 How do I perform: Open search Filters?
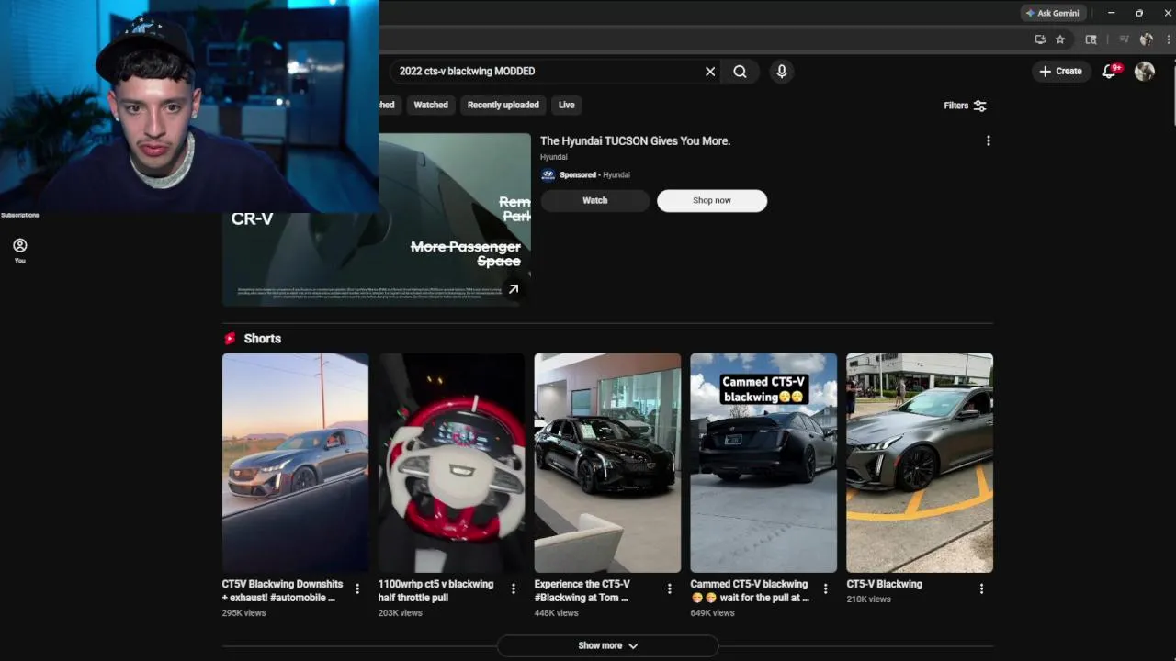click(x=965, y=106)
